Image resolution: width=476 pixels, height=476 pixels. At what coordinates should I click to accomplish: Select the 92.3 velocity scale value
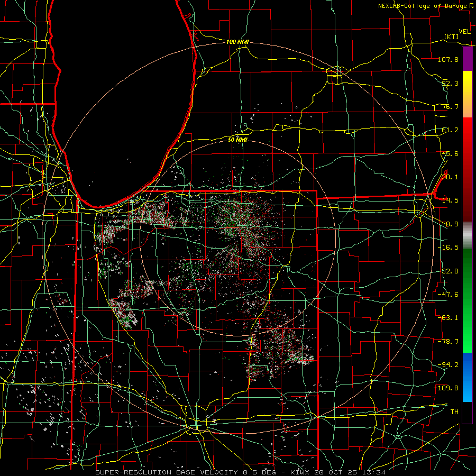tap(450, 83)
